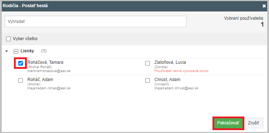Click the martina+rohacova@asc.sk email address
269x133 pixels.
(49, 71)
